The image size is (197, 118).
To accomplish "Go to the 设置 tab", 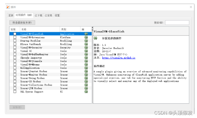I will click(x=57, y=15).
